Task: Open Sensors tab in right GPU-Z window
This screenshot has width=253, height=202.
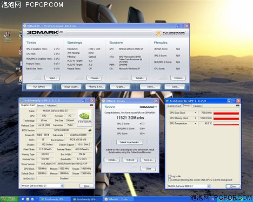Action: click(x=187, y=106)
